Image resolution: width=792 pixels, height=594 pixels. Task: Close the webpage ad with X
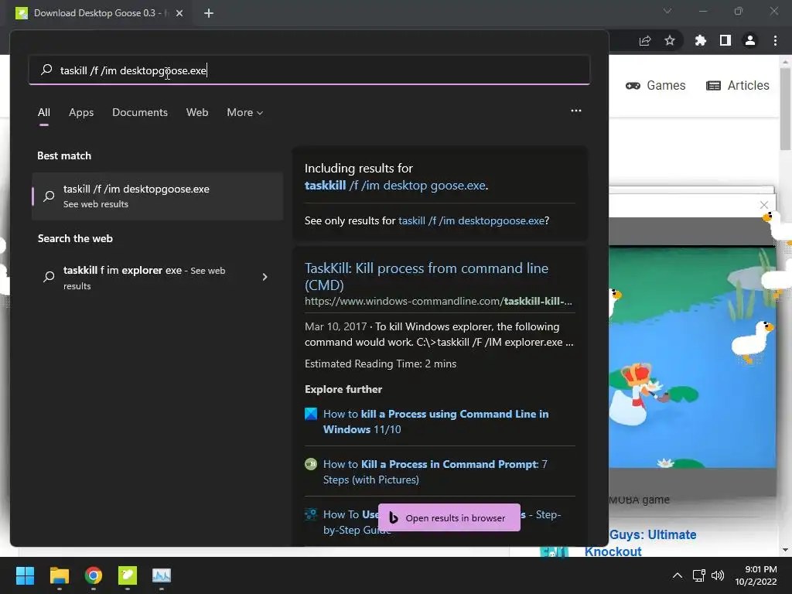tap(763, 204)
